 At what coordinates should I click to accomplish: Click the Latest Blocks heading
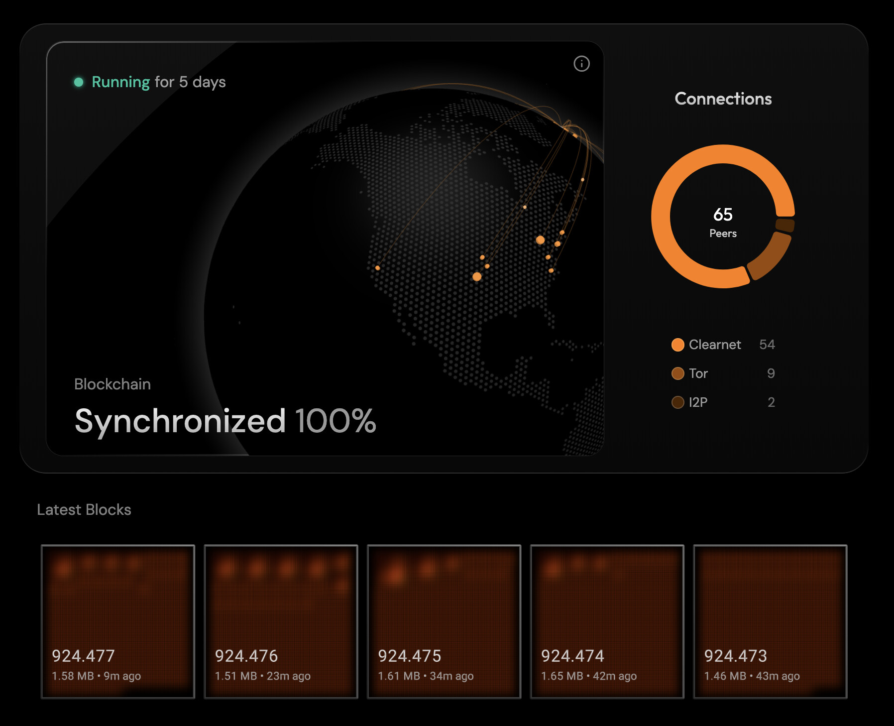point(84,509)
